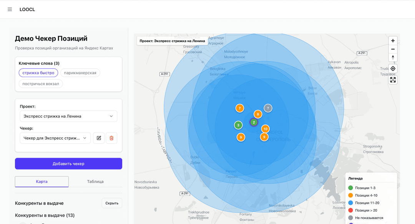The width and height of the screenshot is (415, 224).
Task: Activate the "постричься вокзал" keyword chip
Action: tap(41, 84)
